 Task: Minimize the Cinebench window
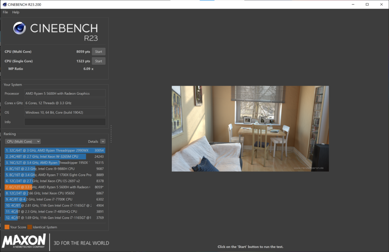pos(353,5)
